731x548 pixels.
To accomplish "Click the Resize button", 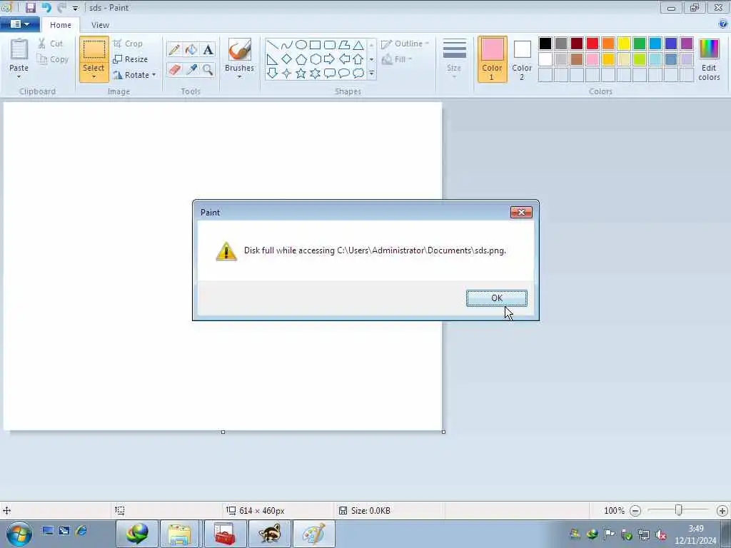I will 131,59.
